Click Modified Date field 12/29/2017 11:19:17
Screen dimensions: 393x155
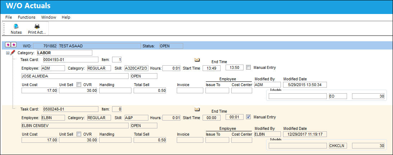pos(305,135)
